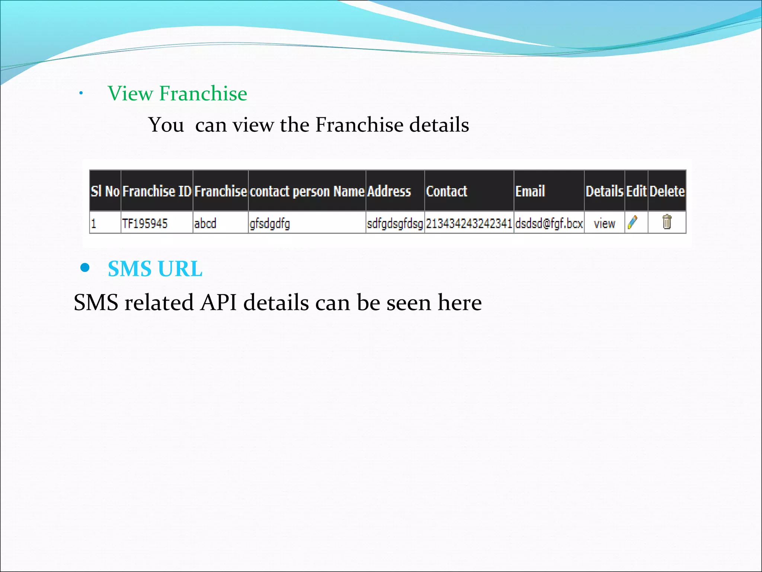Click the 'contact person Name' header
Screen dimensions: 762x572
point(307,191)
